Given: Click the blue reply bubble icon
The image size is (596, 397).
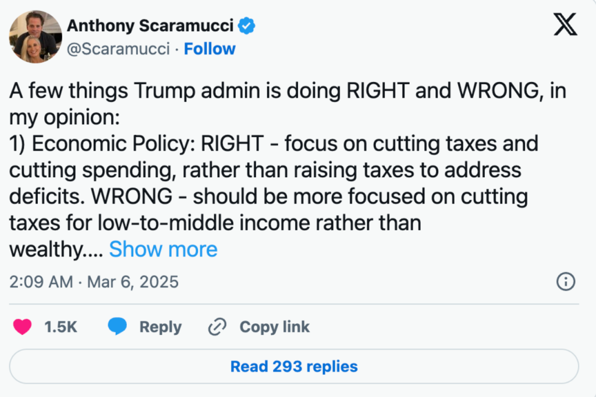Looking at the screenshot, I should [117, 327].
